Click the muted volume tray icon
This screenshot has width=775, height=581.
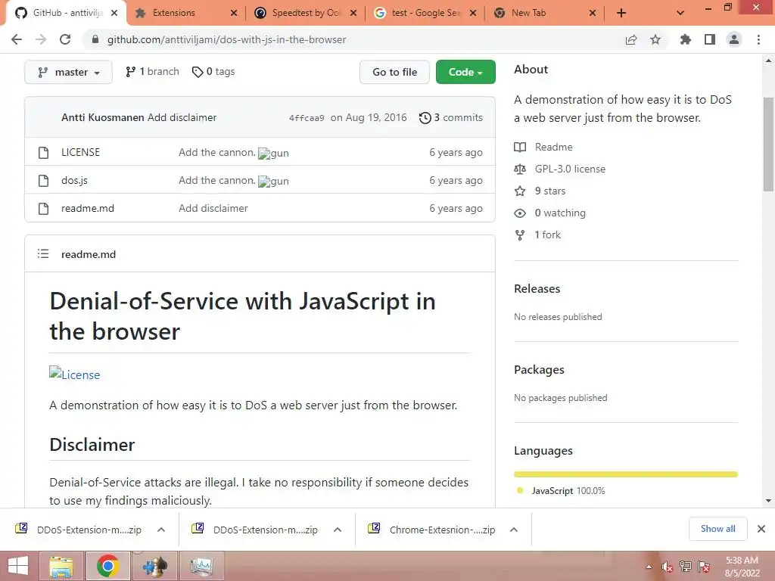[668, 567]
